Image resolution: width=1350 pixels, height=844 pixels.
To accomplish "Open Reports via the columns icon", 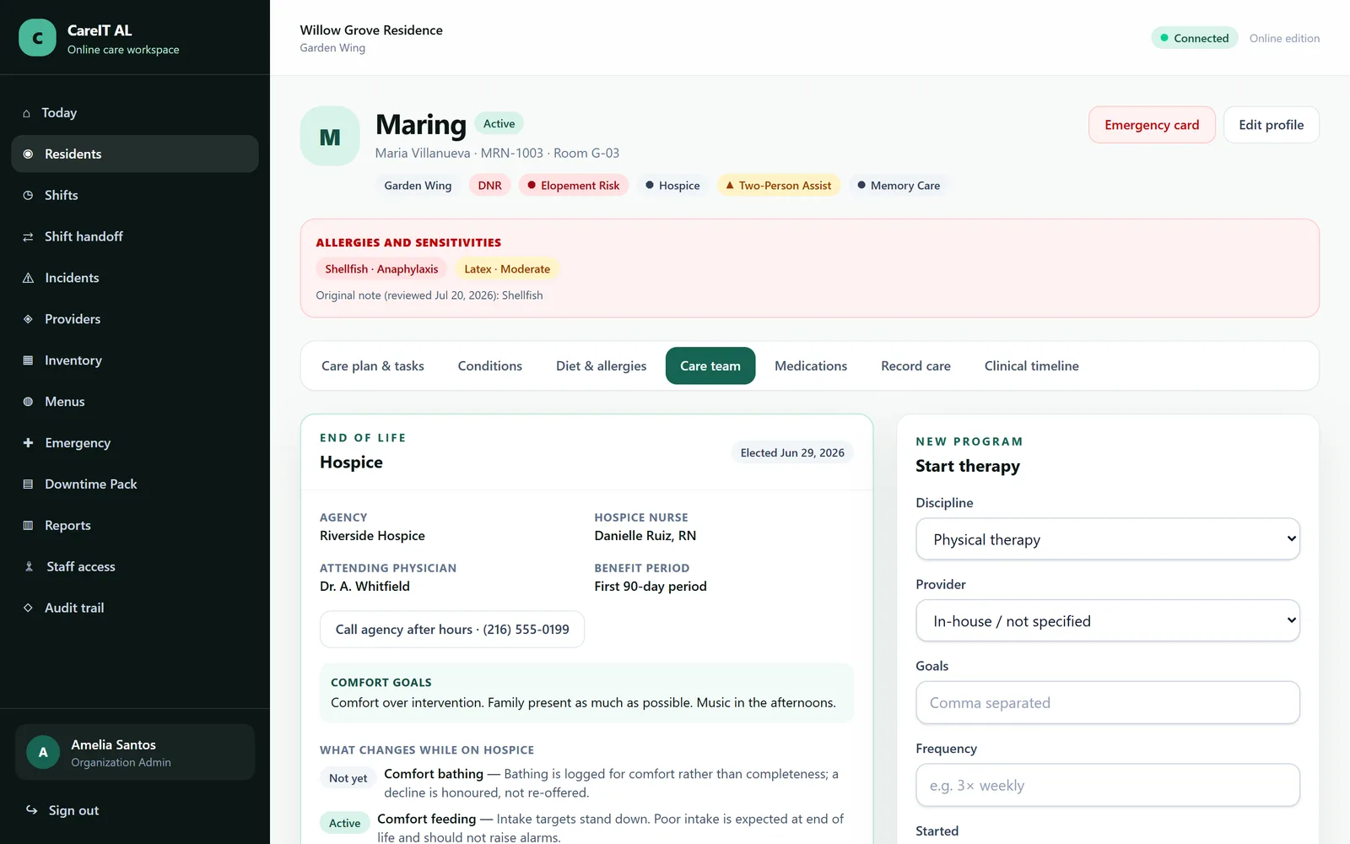I will (28, 525).
